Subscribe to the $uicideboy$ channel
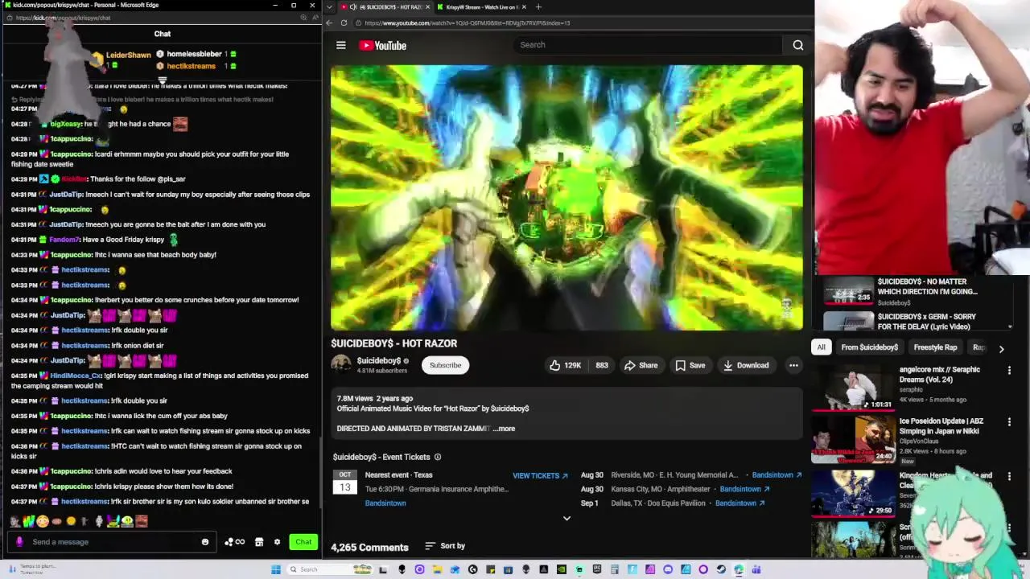Screen dimensions: 1030x579 coord(445,365)
